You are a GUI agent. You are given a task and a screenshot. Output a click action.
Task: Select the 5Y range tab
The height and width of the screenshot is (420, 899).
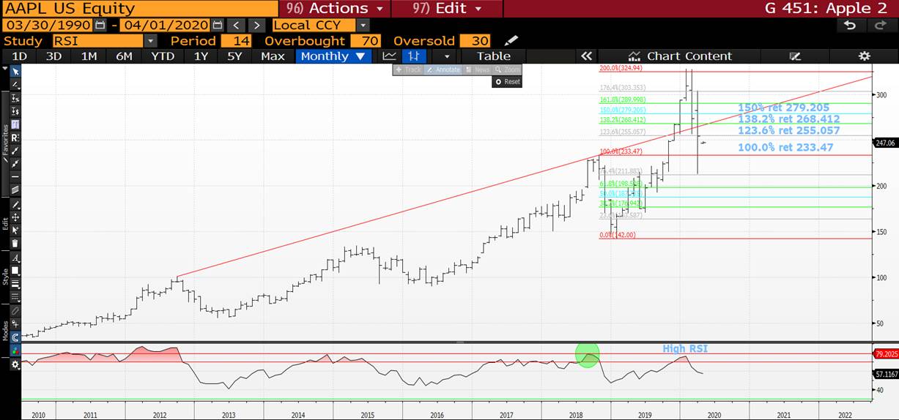click(234, 56)
